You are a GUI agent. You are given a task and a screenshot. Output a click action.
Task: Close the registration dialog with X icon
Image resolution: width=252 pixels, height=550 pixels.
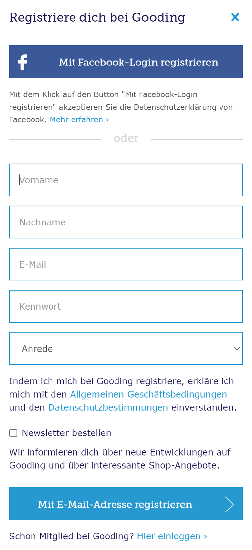pos(235,17)
